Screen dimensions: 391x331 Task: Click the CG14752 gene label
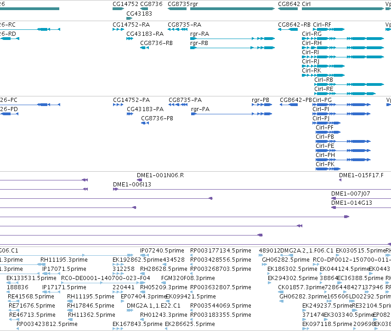click(x=125, y=4)
